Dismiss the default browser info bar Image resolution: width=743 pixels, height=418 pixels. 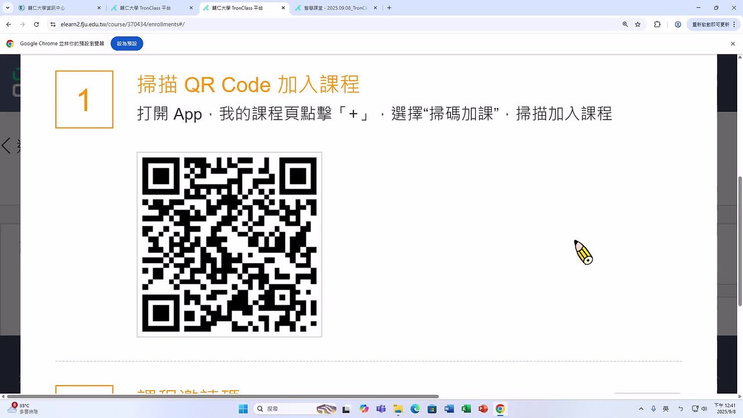[x=733, y=44]
